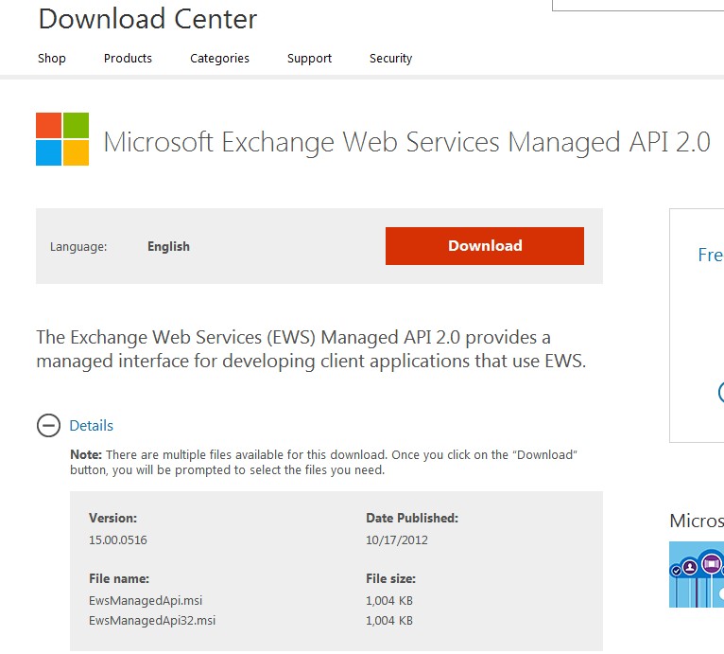Screen dimensions: 724x654
Task: Click the Note about multiple files
Action: pyautogui.click(x=323, y=463)
